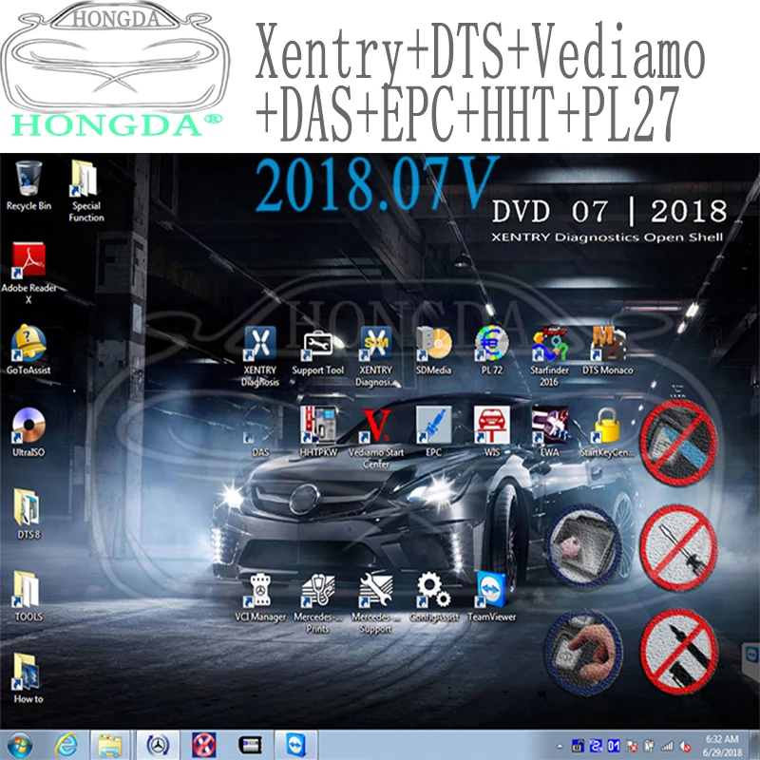
Task: Open the SDMedia shortcut
Action: (x=434, y=351)
